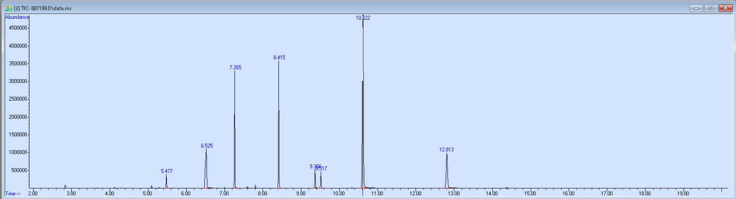
Task: Click the 4500000 abundance axis value
Action: pyautogui.click(x=18, y=28)
